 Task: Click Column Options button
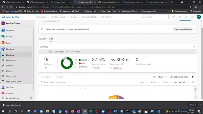(179, 77)
